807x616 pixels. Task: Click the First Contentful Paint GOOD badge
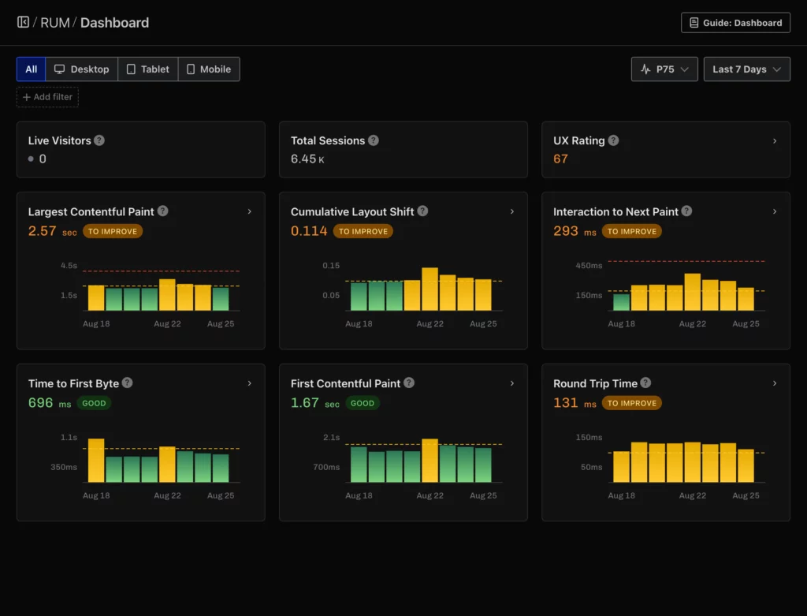[x=363, y=403]
